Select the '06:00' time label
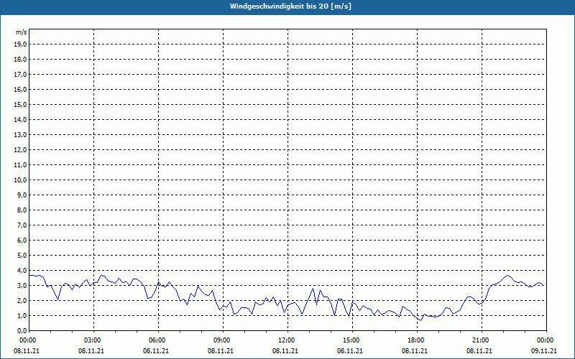 157,340
